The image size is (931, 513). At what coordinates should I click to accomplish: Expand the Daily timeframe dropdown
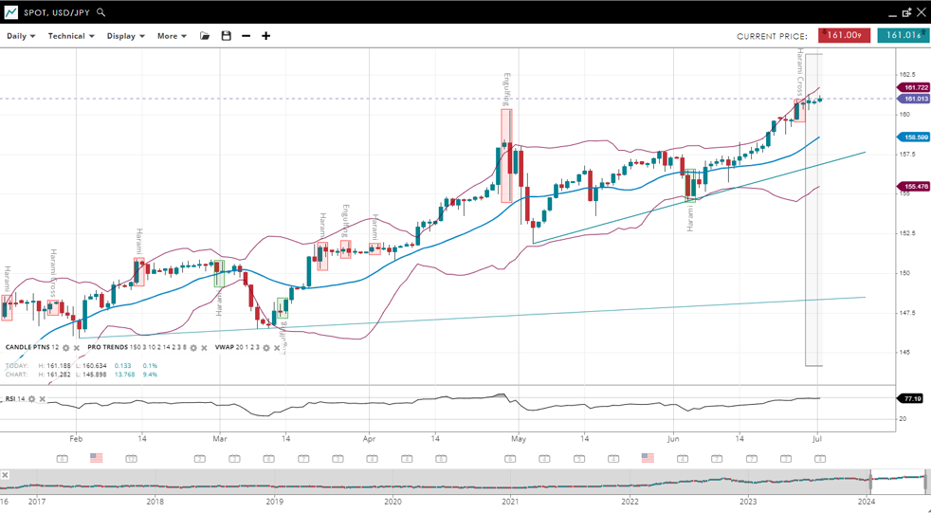[x=21, y=36]
